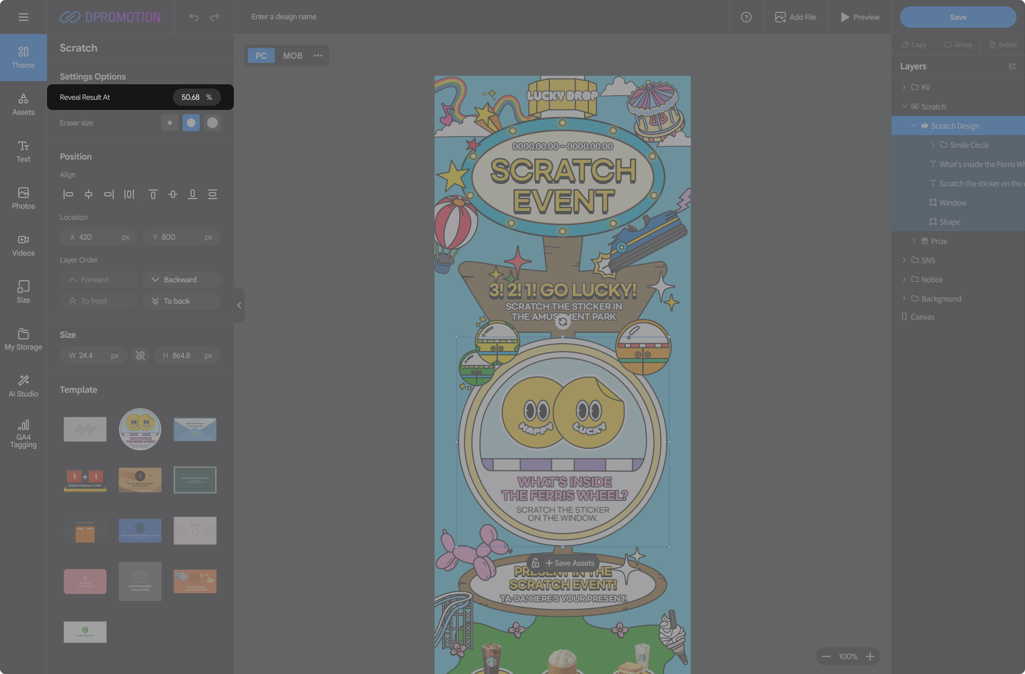Viewport: 1025px width, 674px height.
Task: Click the Preview button
Action: pos(860,17)
